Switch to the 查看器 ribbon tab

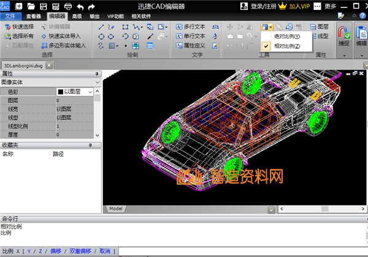coord(34,17)
